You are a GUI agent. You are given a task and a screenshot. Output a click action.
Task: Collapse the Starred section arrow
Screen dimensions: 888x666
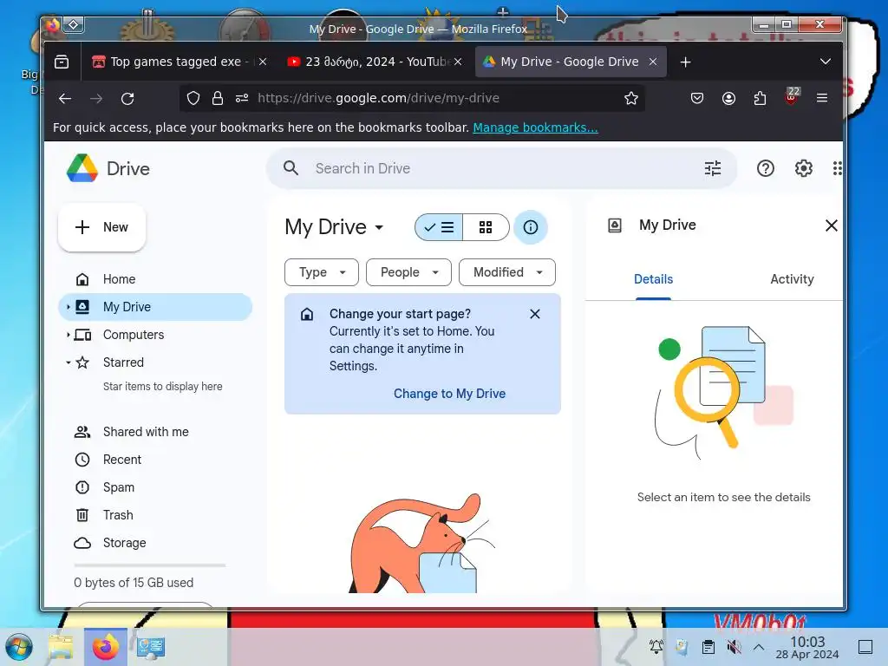(68, 362)
